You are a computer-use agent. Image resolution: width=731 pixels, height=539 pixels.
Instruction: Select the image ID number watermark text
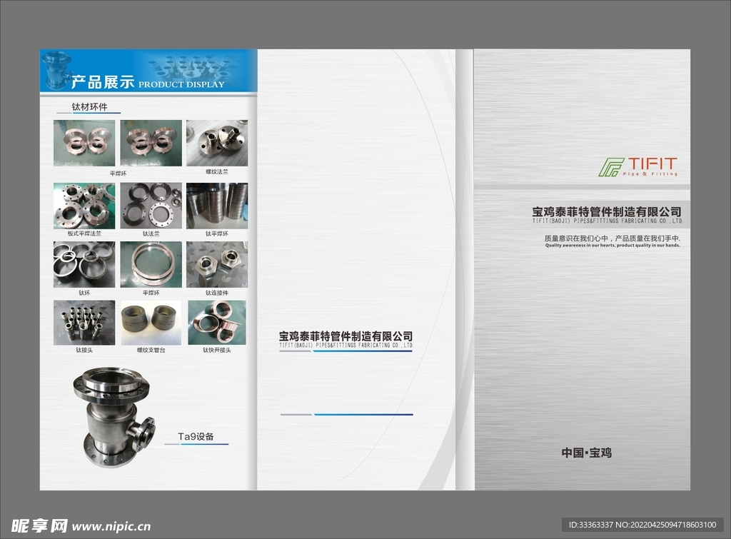(x=642, y=525)
